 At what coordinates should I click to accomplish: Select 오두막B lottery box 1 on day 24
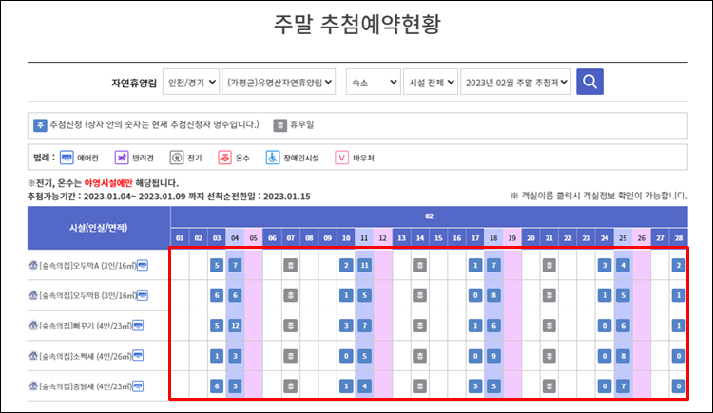pyautogui.click(x=605, y=295)
